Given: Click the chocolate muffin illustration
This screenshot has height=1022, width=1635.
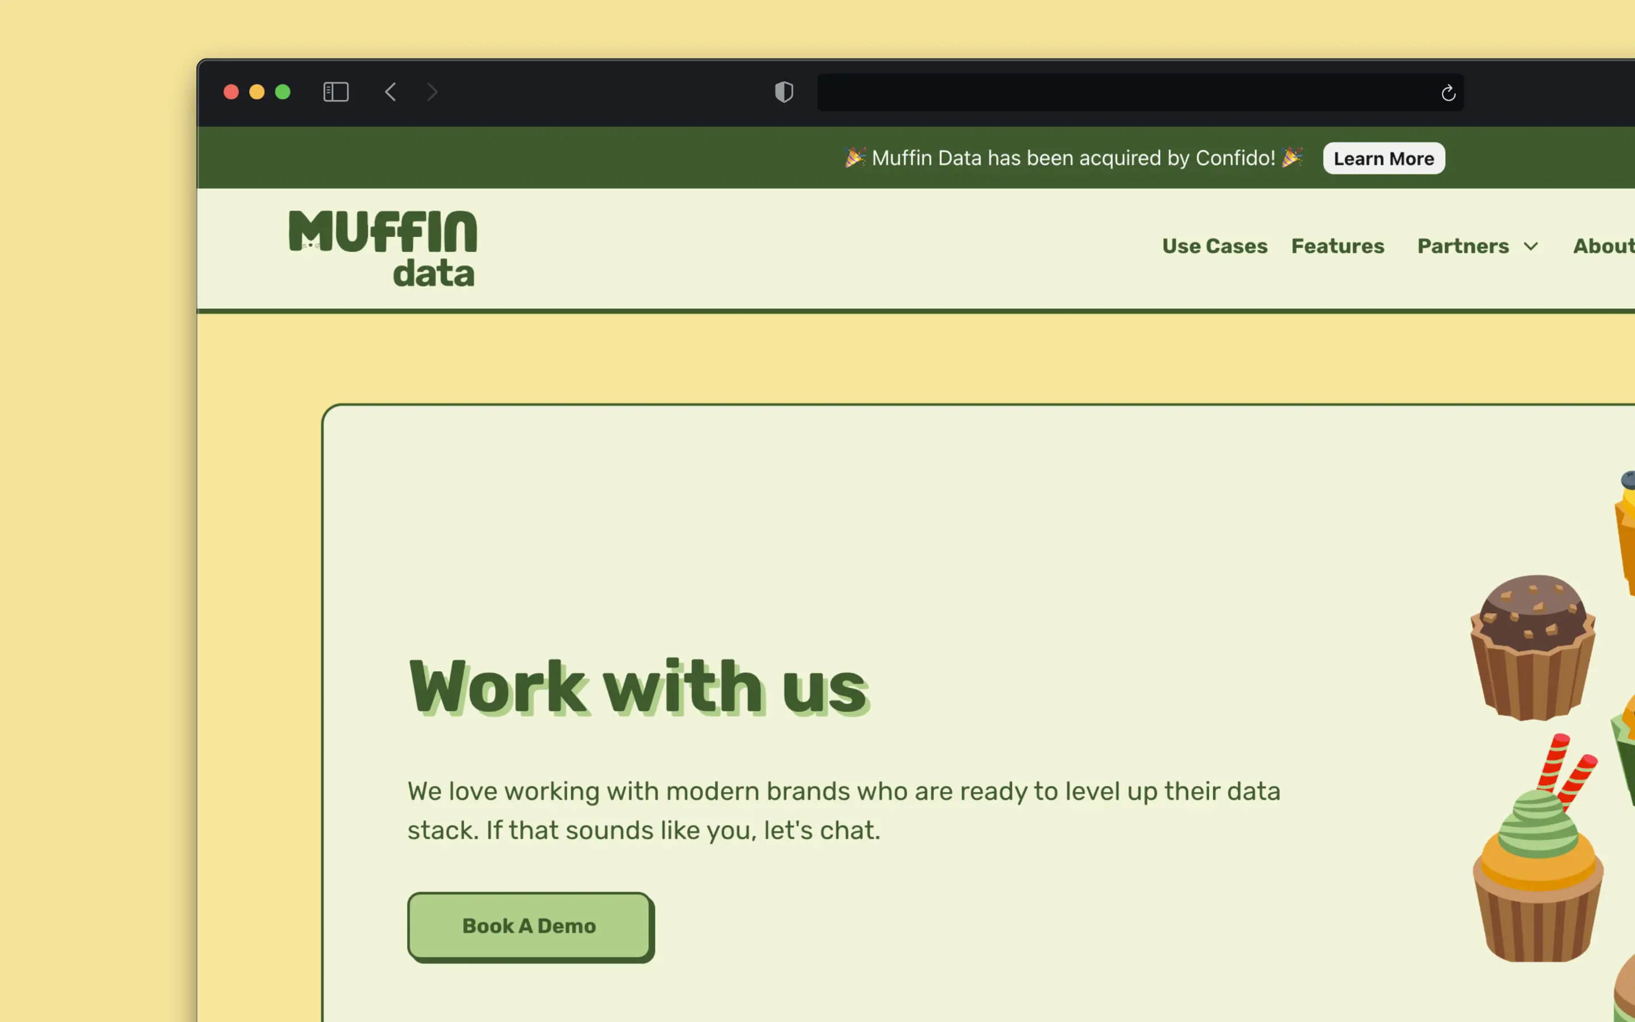Looking at the screenshot, I should pyautogui.click(x=1533, y=647).
